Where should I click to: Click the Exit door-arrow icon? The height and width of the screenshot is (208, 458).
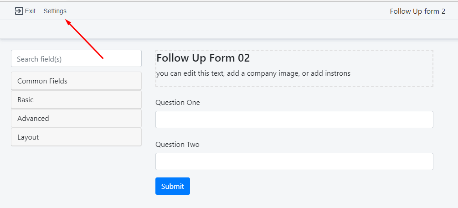pos(19,11)
